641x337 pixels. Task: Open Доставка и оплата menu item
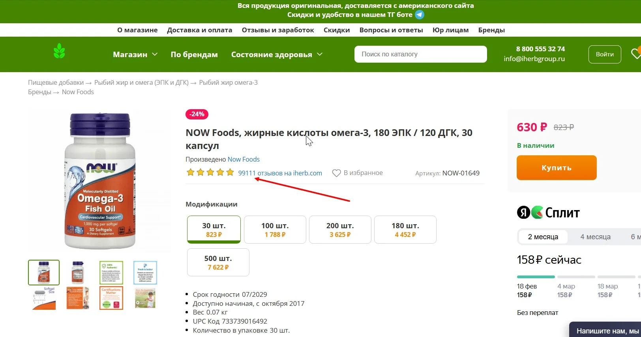[200, 30]
